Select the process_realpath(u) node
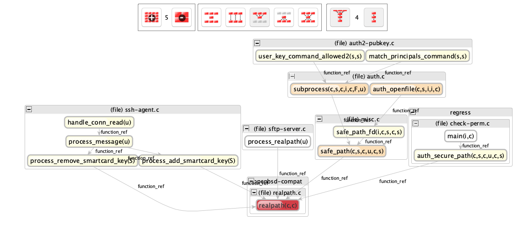 [278, 141]
